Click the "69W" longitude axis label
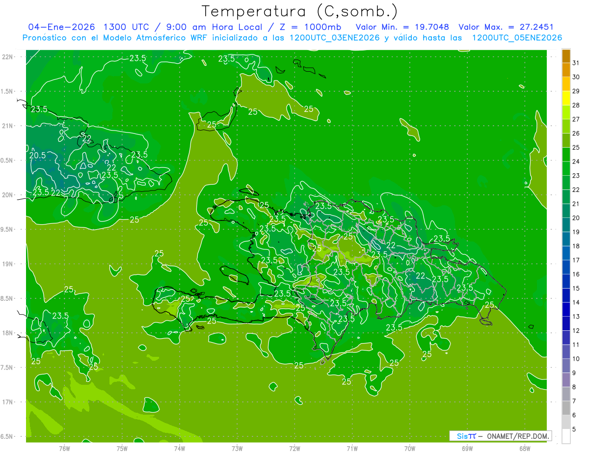The width and height of the screenshot is (589, 455). tap(467, 448)
